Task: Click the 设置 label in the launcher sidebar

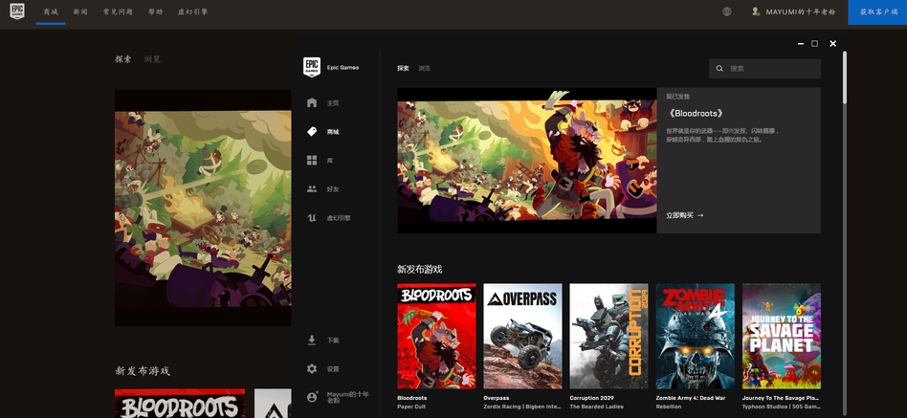Action: (x=333, y=369)
